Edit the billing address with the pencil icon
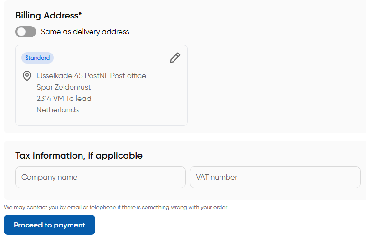 175,58
